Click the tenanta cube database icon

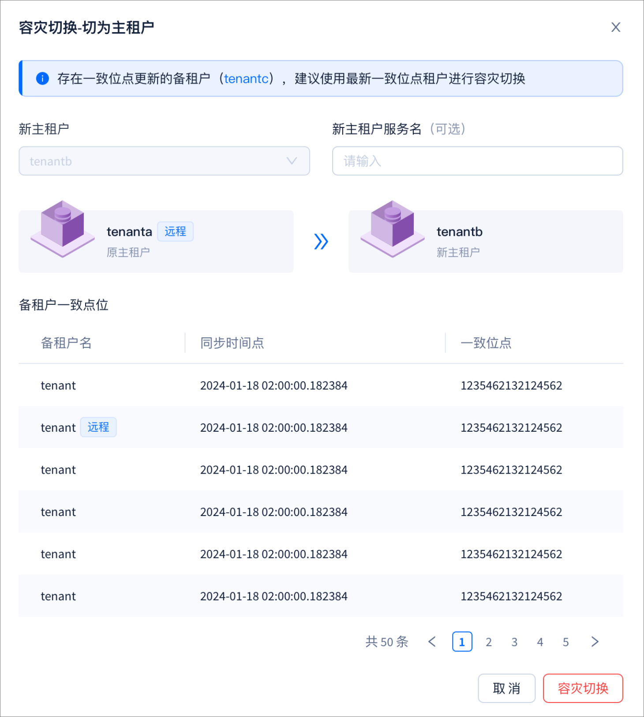63,229
